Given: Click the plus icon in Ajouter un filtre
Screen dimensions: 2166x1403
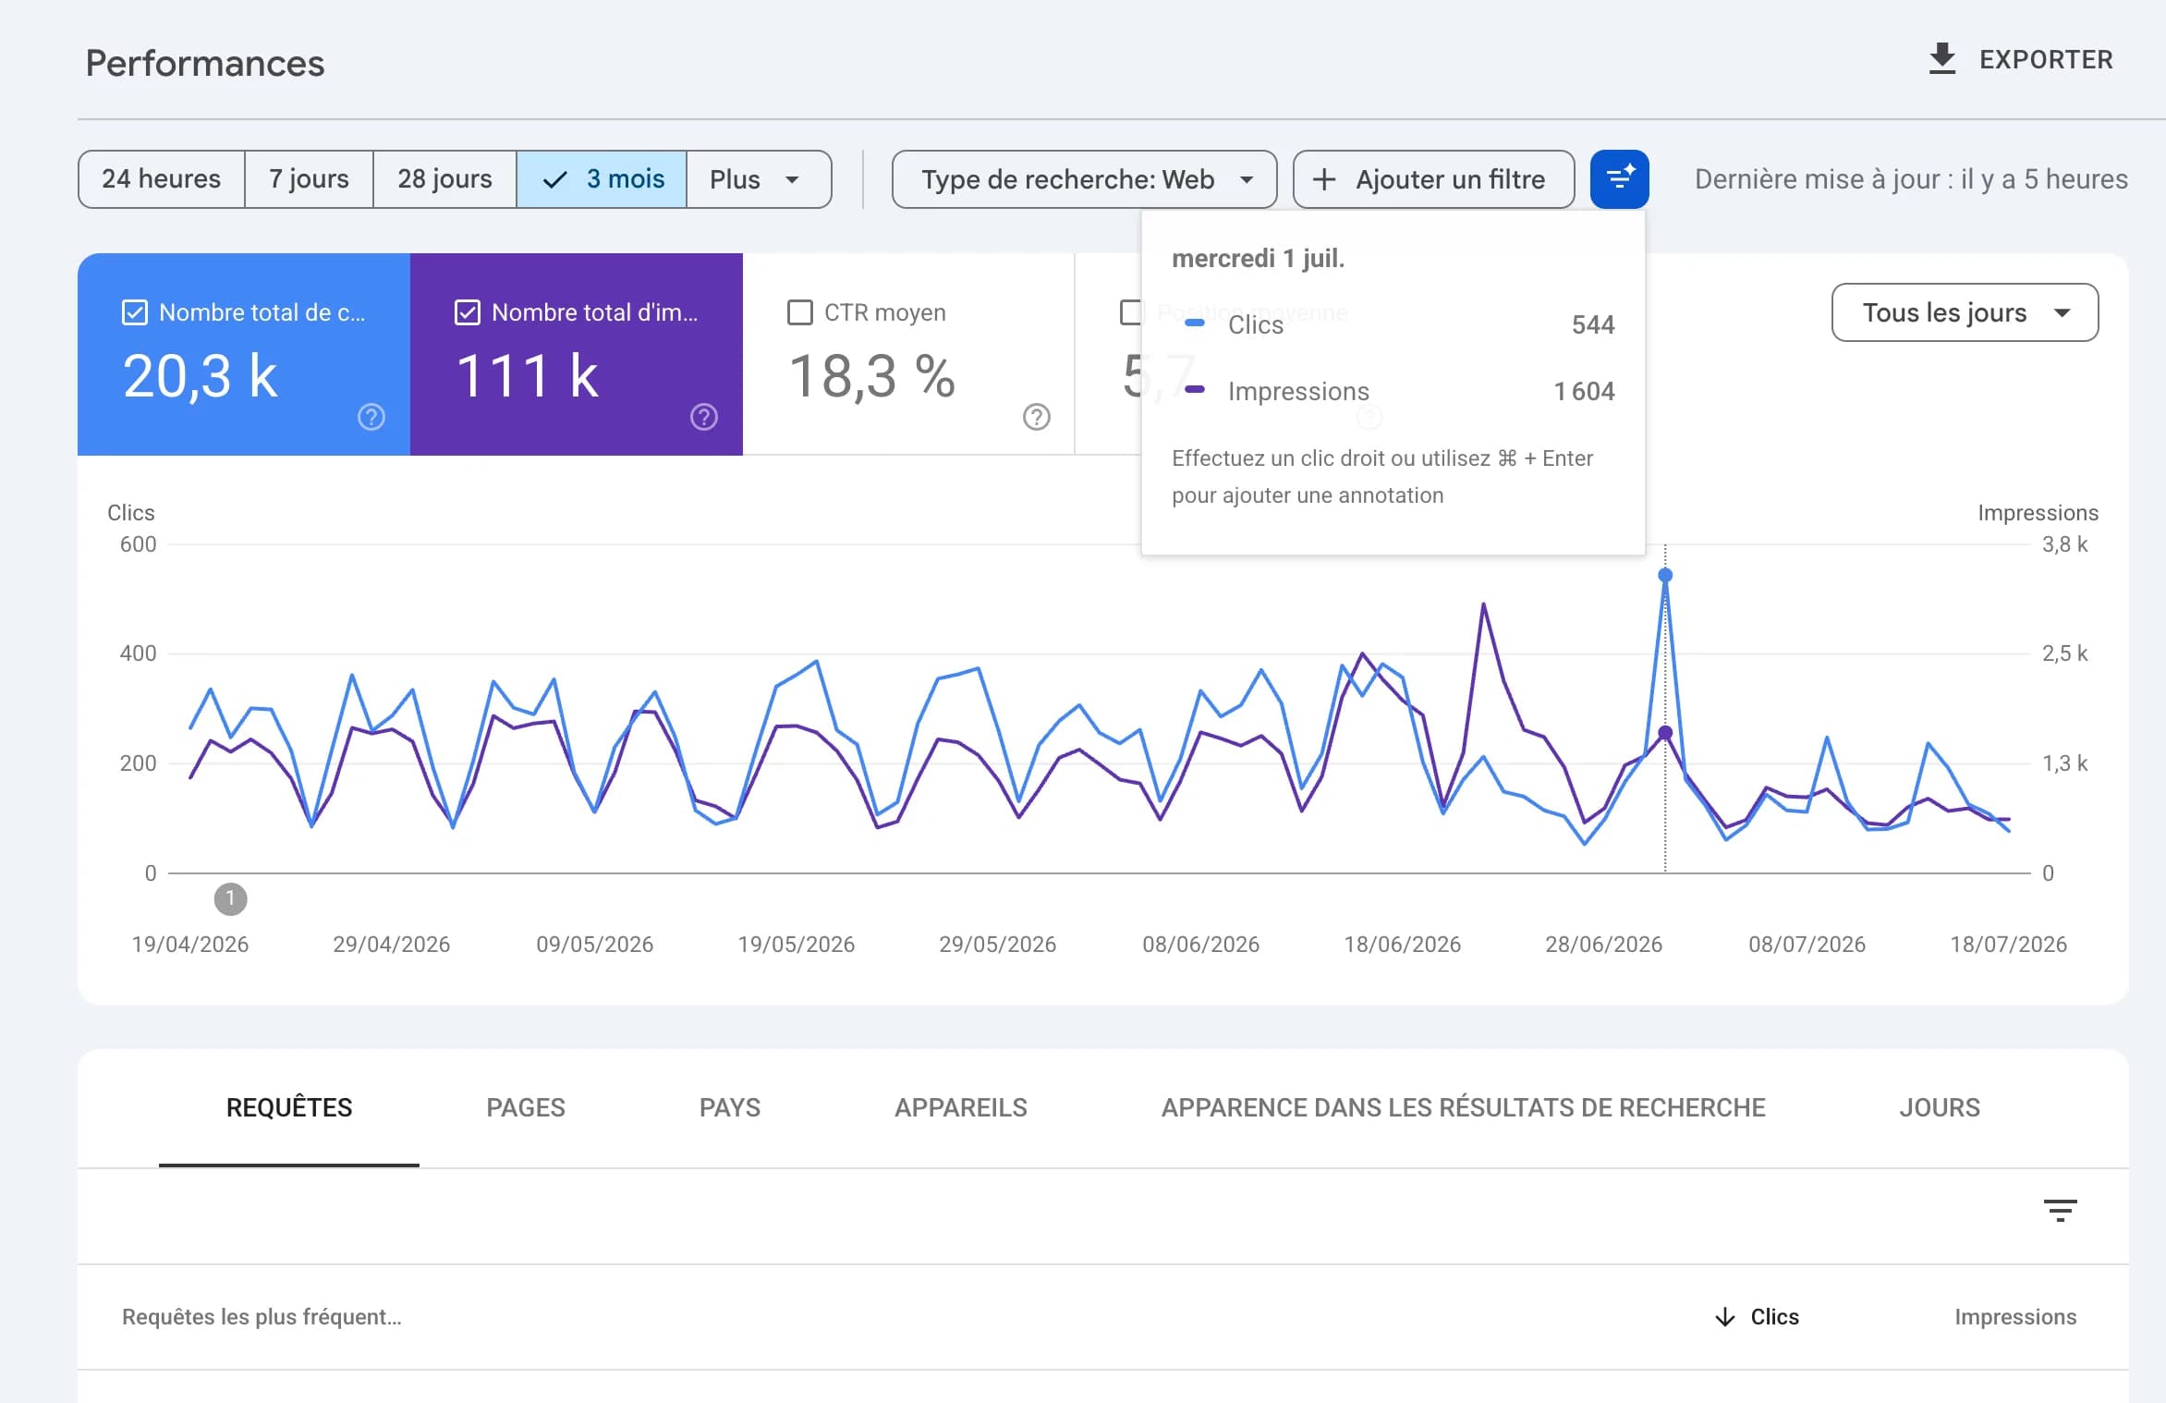Looking at the screenshot, I should tap(1324, 179).
